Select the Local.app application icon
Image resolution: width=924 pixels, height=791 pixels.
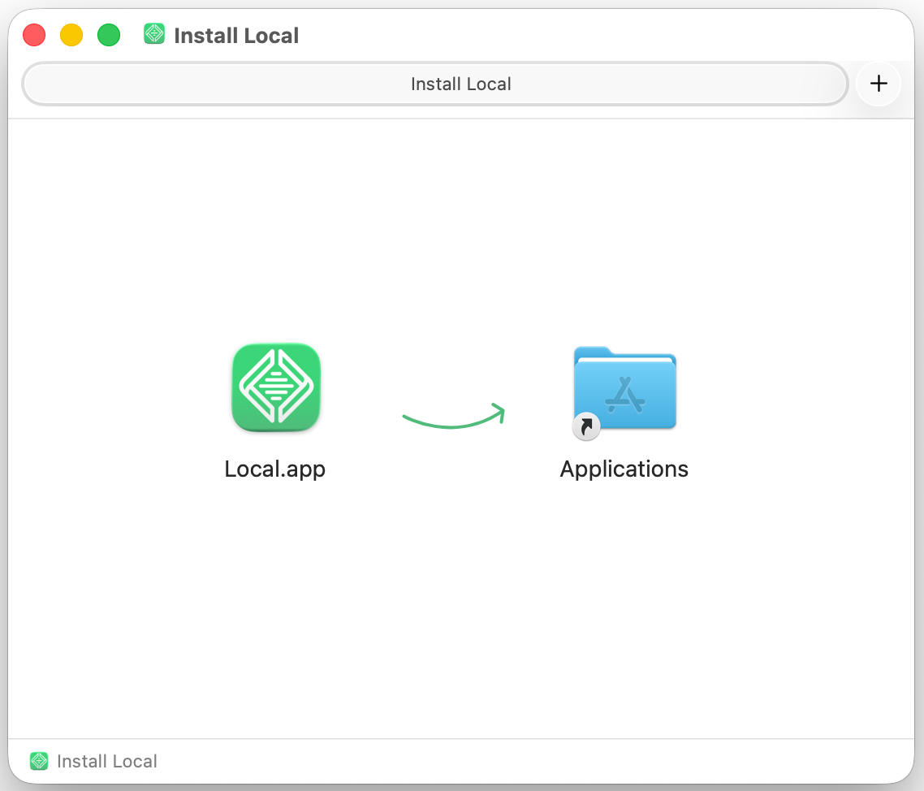click(x=276, y=387)
